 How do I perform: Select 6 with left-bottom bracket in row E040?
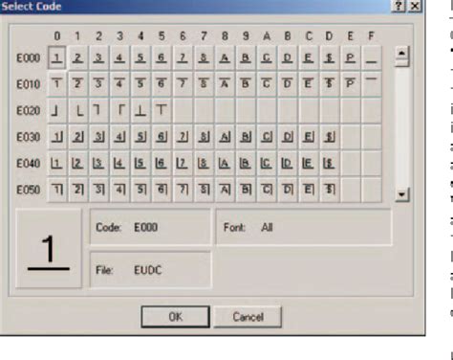(162, 164)
